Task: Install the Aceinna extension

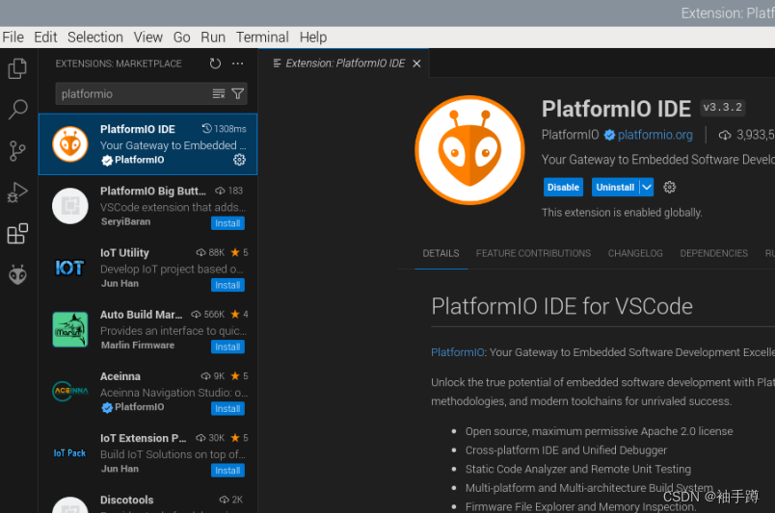Action: tap(227, 408)
